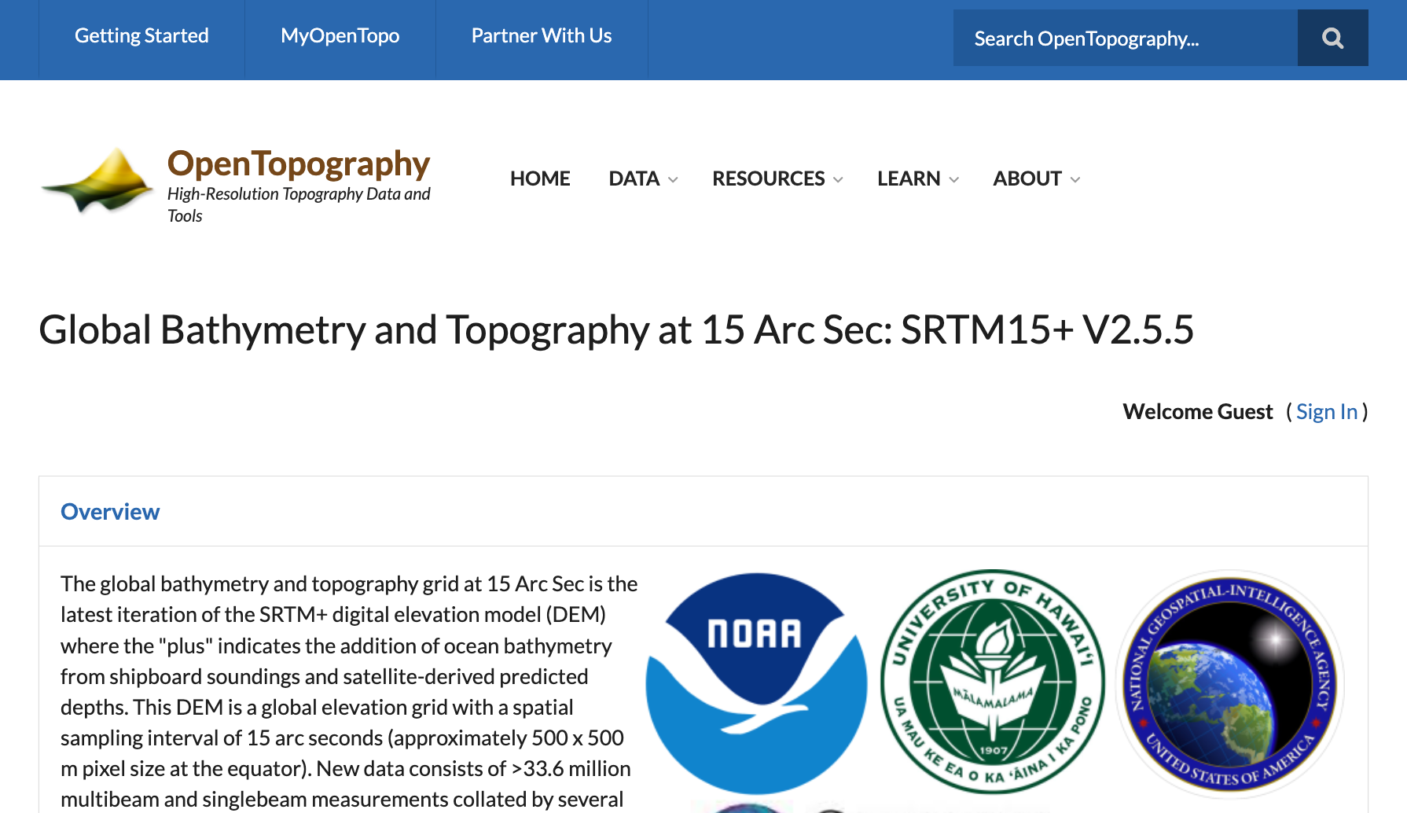Screen dimensions: 1407x813
Task: Go to the HOME menu item
Action: click(540, 178)
